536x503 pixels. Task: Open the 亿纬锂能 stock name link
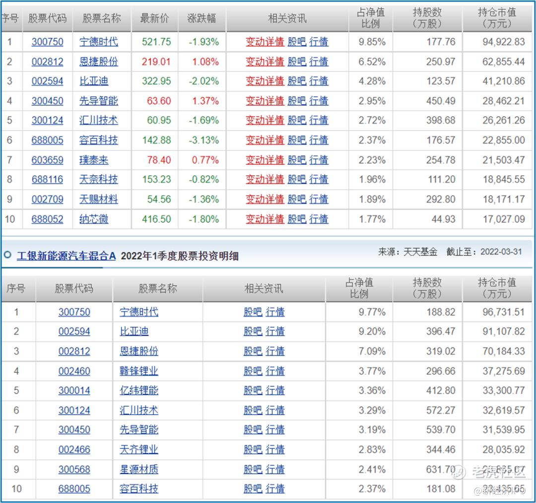[139, 391]
